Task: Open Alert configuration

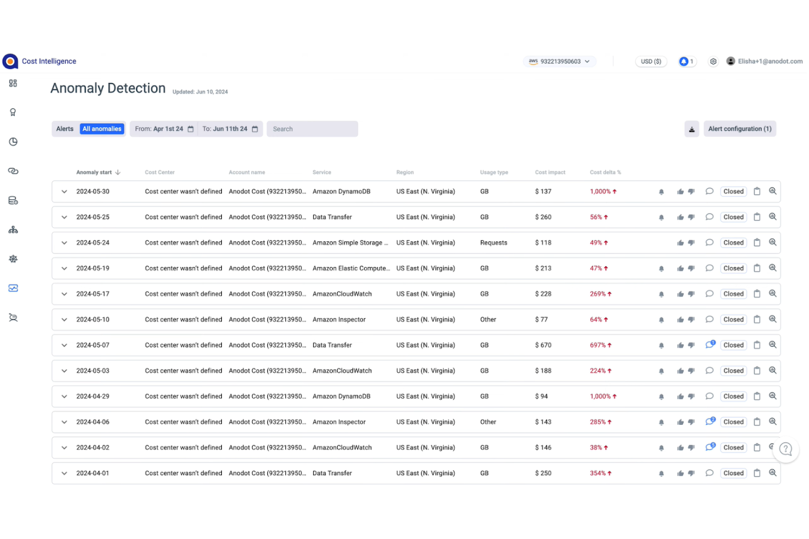Action: click(x=740, y=128)
